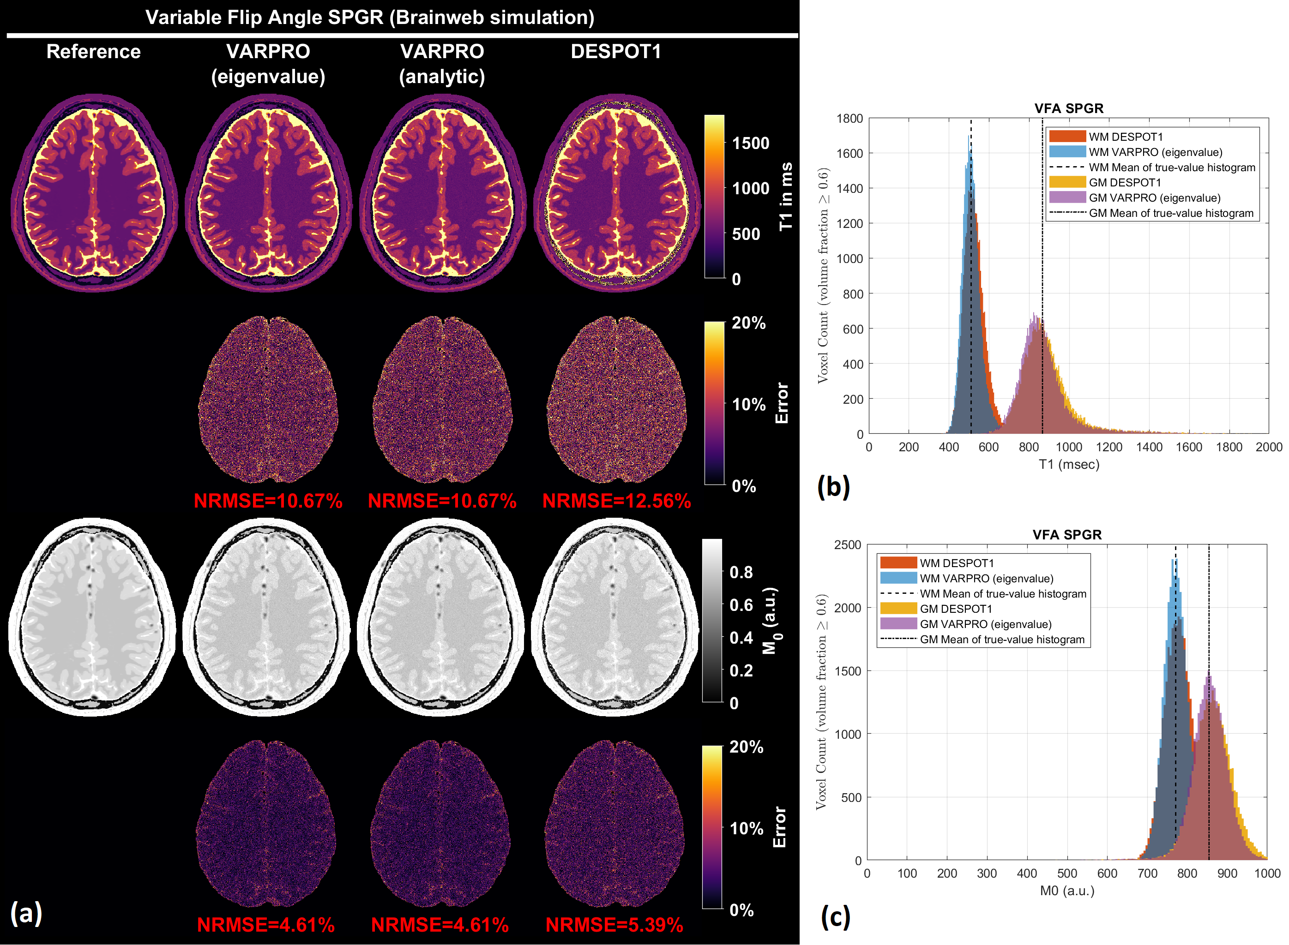Click the M0 (a.u.) grayscale colorbar
This screenshot has width=1289, height=945.
712,620
